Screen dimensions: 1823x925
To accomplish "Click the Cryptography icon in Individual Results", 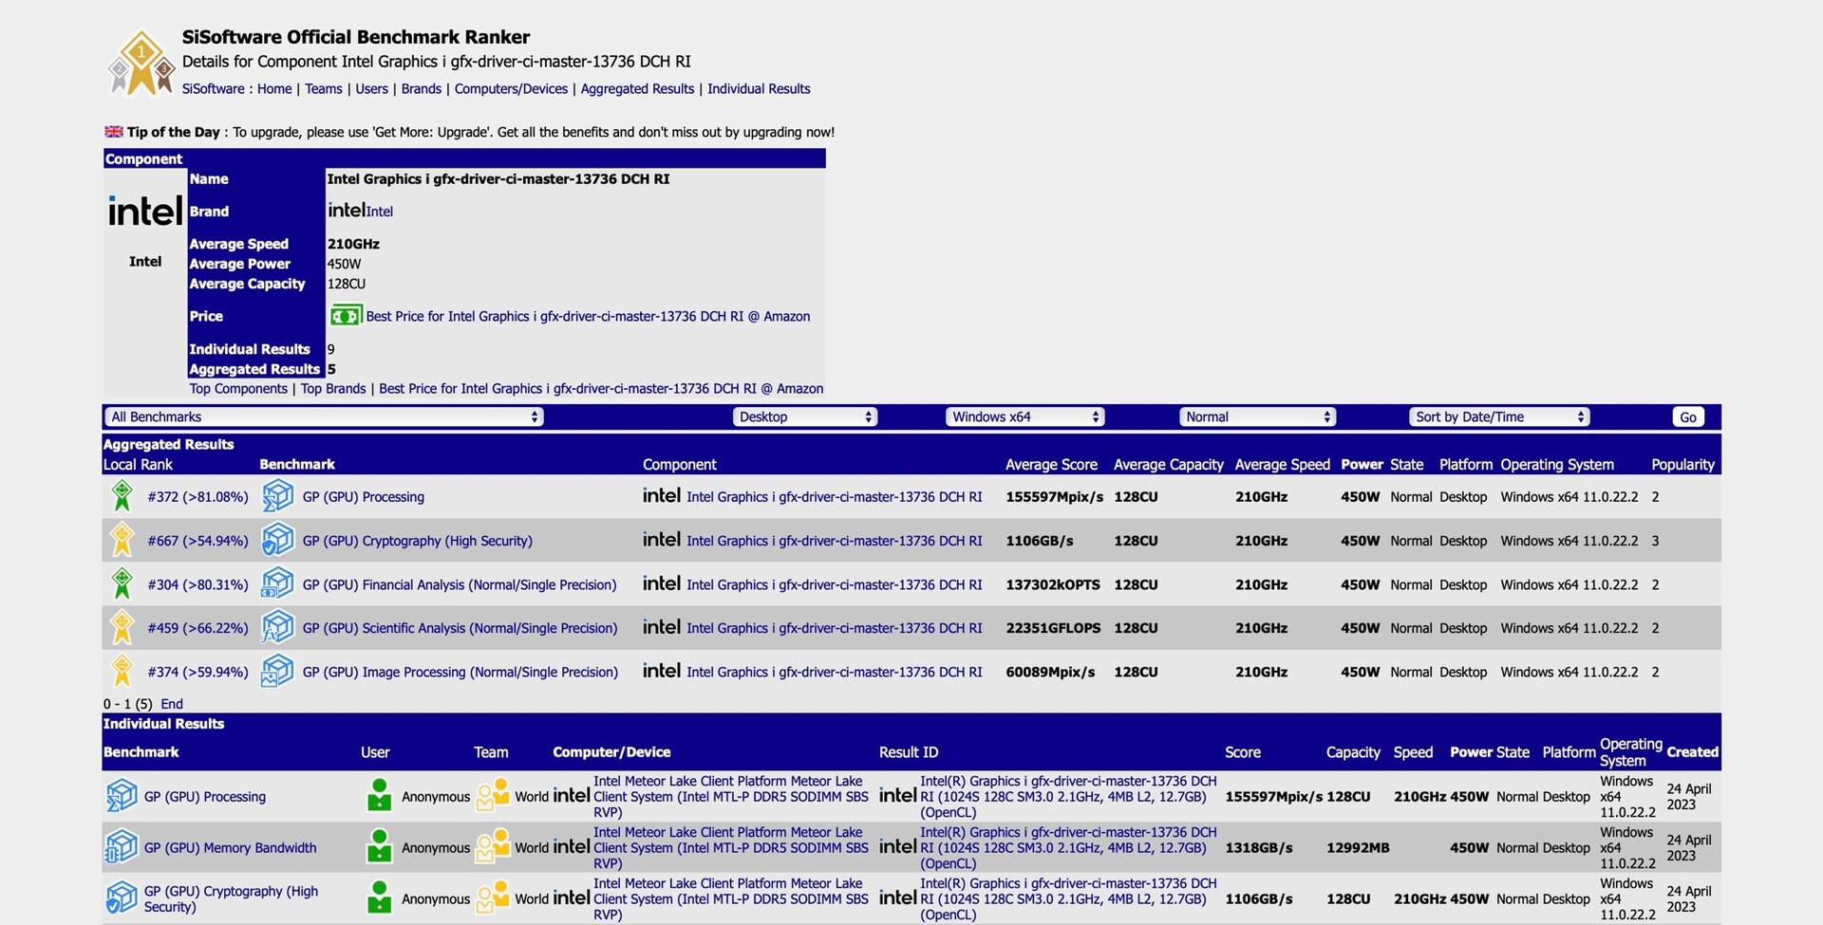I will click(122, 898).
